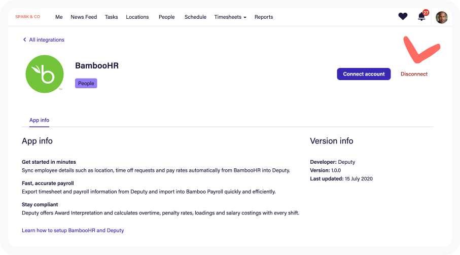Click the 'Developer: Deputy' text

click(332, 162)
